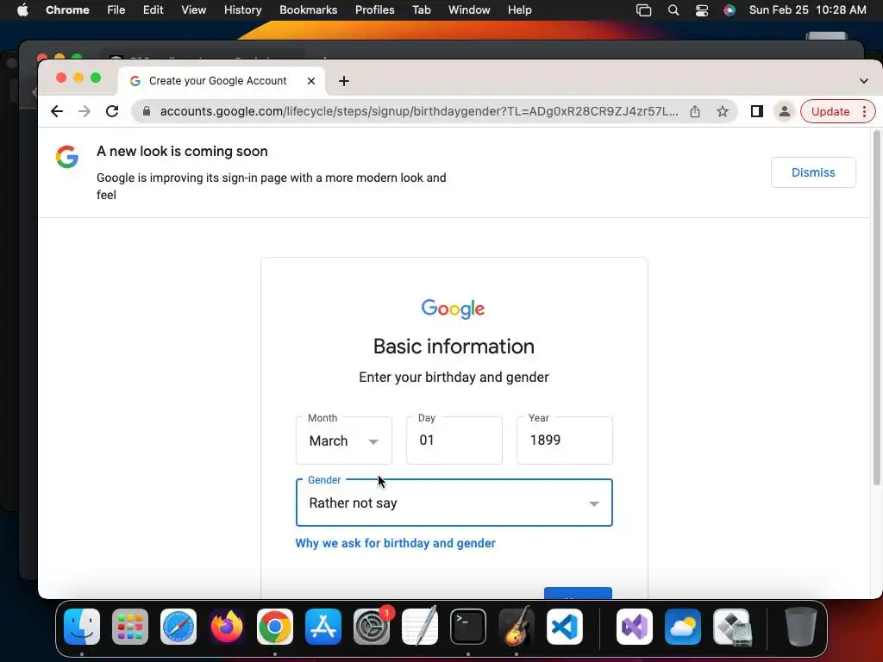Open the Apple menu
Viewport: 883px width, 662px height.
[22, 10]
